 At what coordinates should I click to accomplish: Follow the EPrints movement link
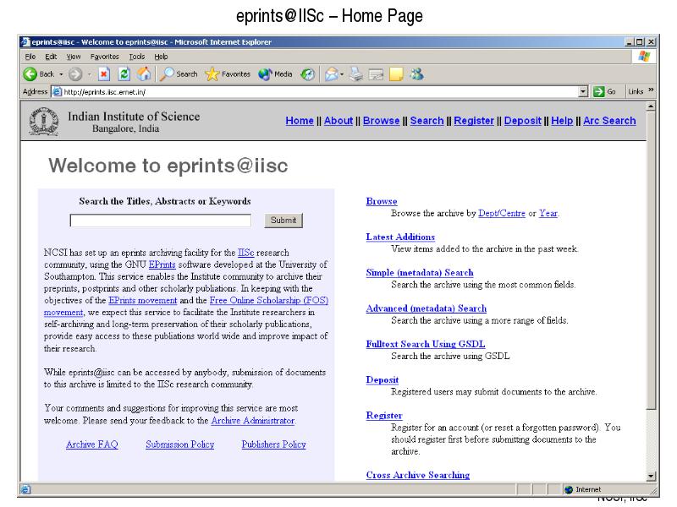coord(143,301)
